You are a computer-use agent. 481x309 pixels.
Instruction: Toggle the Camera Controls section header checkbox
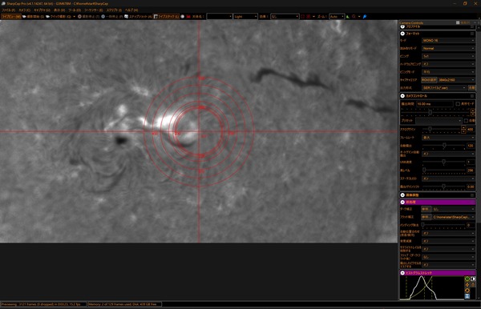point(472,96)
